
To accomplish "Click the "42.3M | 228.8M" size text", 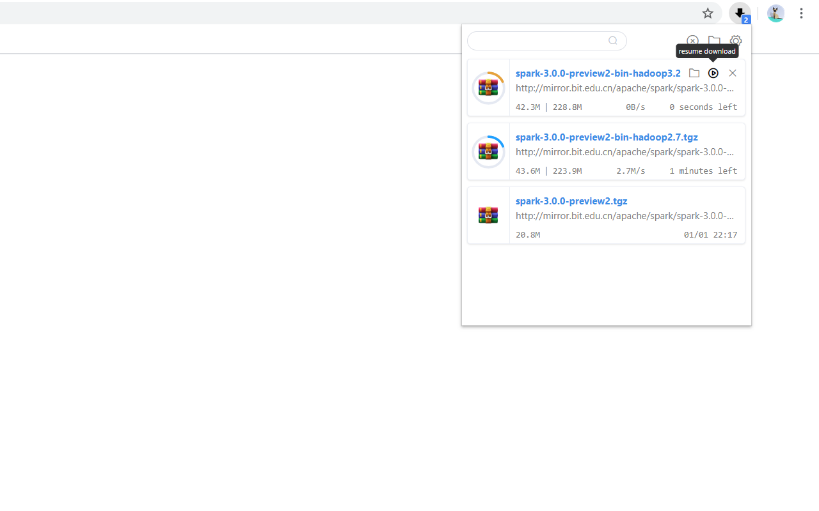I will pos(549,107).
